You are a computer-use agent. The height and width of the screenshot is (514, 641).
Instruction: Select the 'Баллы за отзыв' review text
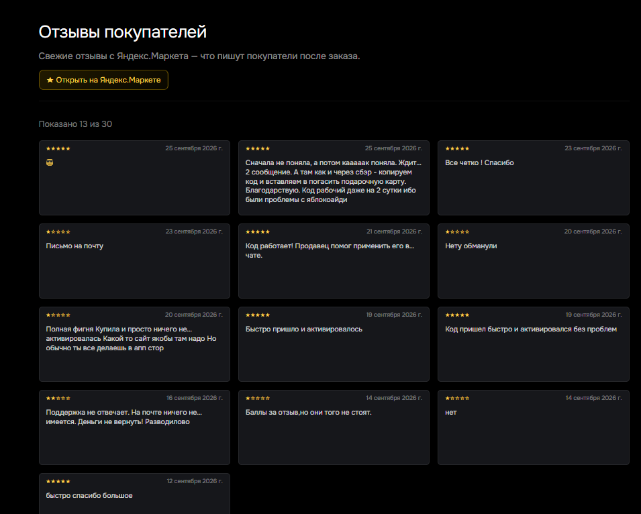[x=309, y=413]
